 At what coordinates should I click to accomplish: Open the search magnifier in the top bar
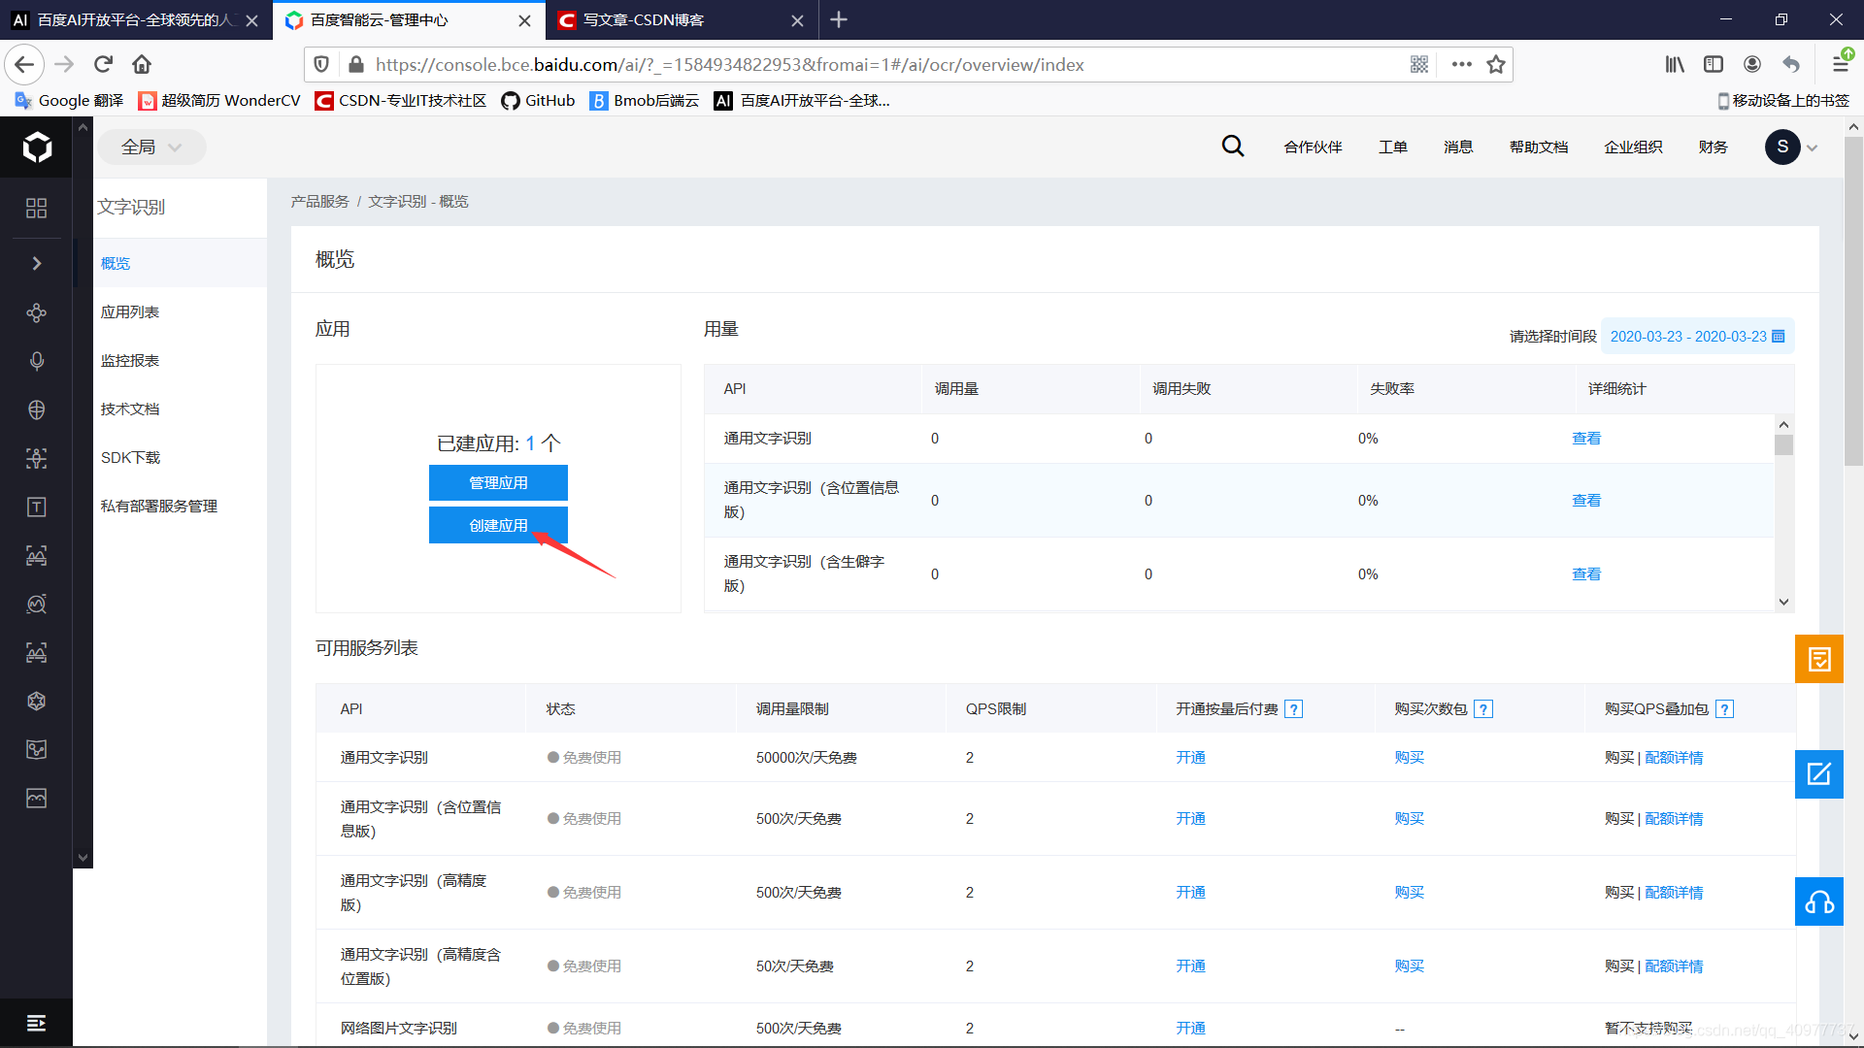1231,147
